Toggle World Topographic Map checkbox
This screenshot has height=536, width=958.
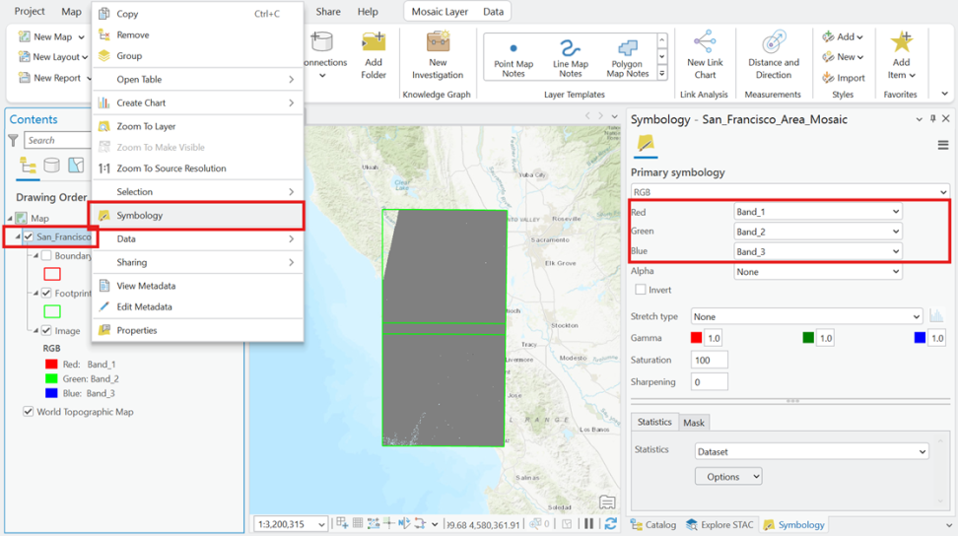pos(29,412)
